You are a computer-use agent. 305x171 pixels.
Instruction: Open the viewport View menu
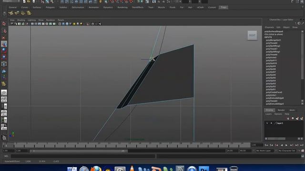click(12, 20)
